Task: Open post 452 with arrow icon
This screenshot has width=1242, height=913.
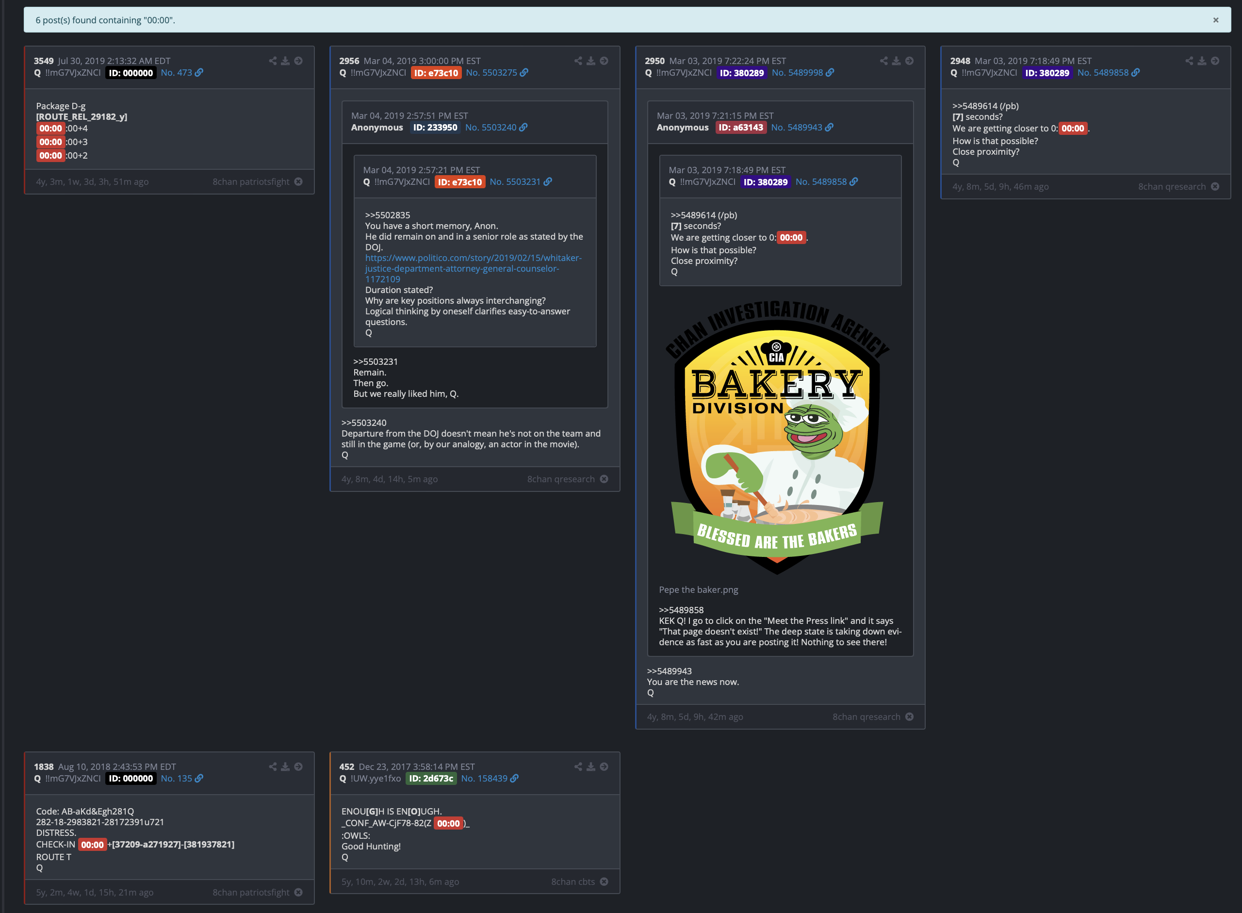Action: pos(604,766)
